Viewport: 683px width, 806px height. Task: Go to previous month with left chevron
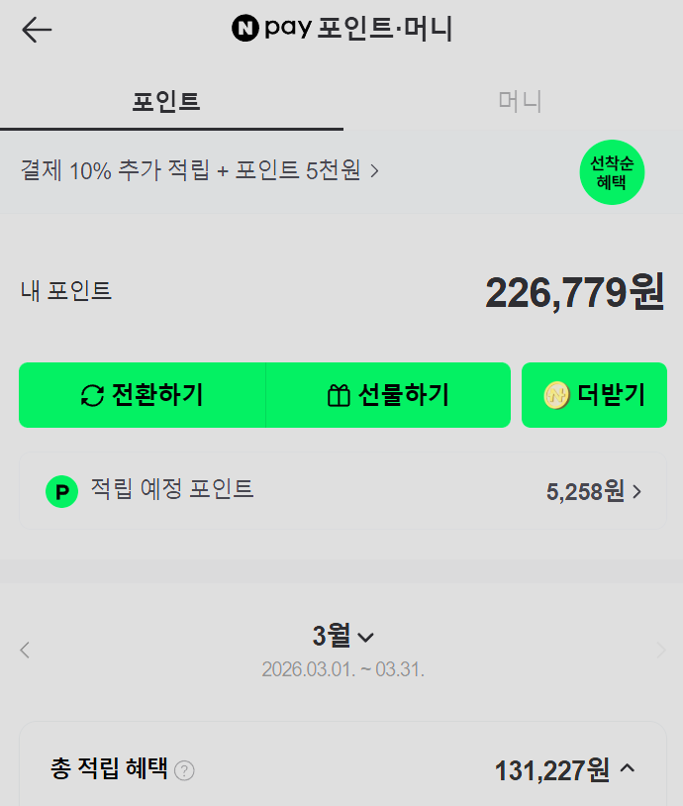click(25, 650)
